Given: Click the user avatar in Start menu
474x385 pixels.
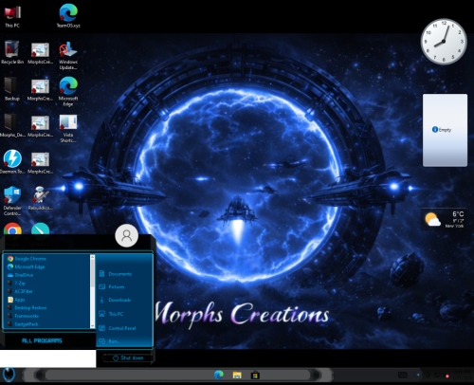Looking at the screenshot, I should click(127, 236).
